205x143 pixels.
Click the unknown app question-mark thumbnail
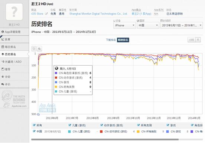click(14, 12)
